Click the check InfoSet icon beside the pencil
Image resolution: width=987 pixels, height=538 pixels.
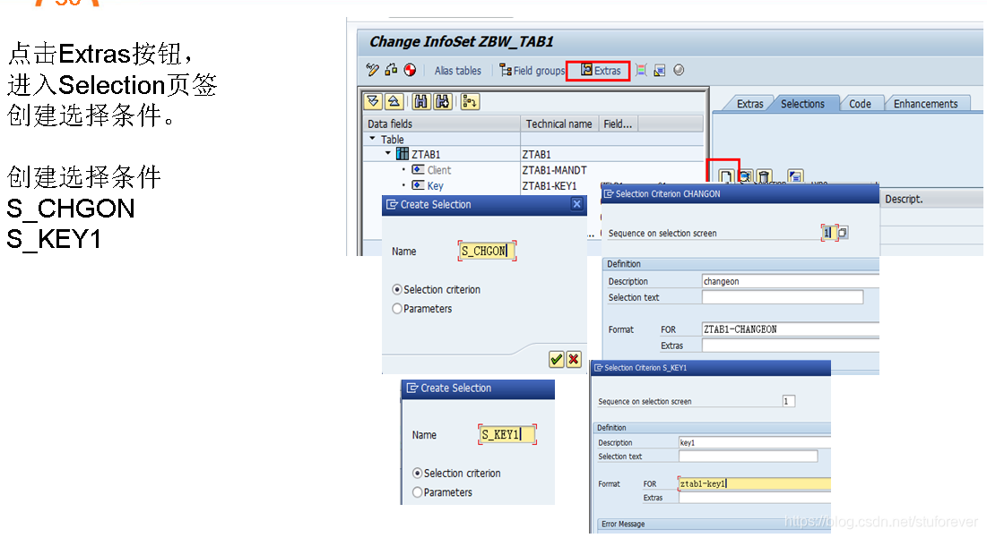tap(391, 70)
